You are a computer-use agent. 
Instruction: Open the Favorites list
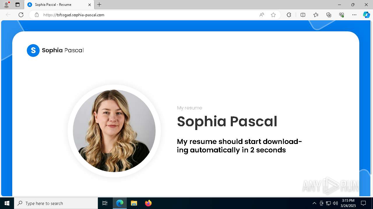point(316,15)
